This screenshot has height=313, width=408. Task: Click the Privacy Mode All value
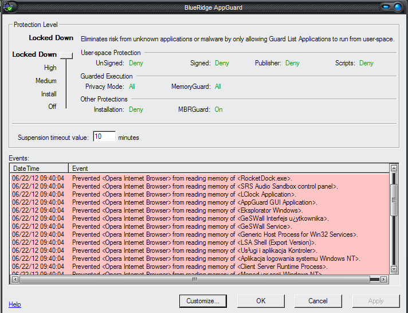(132, 87)
